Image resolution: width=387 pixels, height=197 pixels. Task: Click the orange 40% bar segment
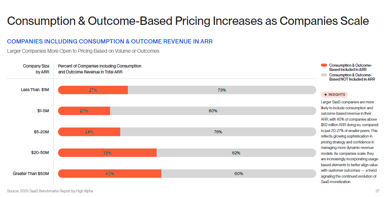pyautogui.click(x=110, y=174)
